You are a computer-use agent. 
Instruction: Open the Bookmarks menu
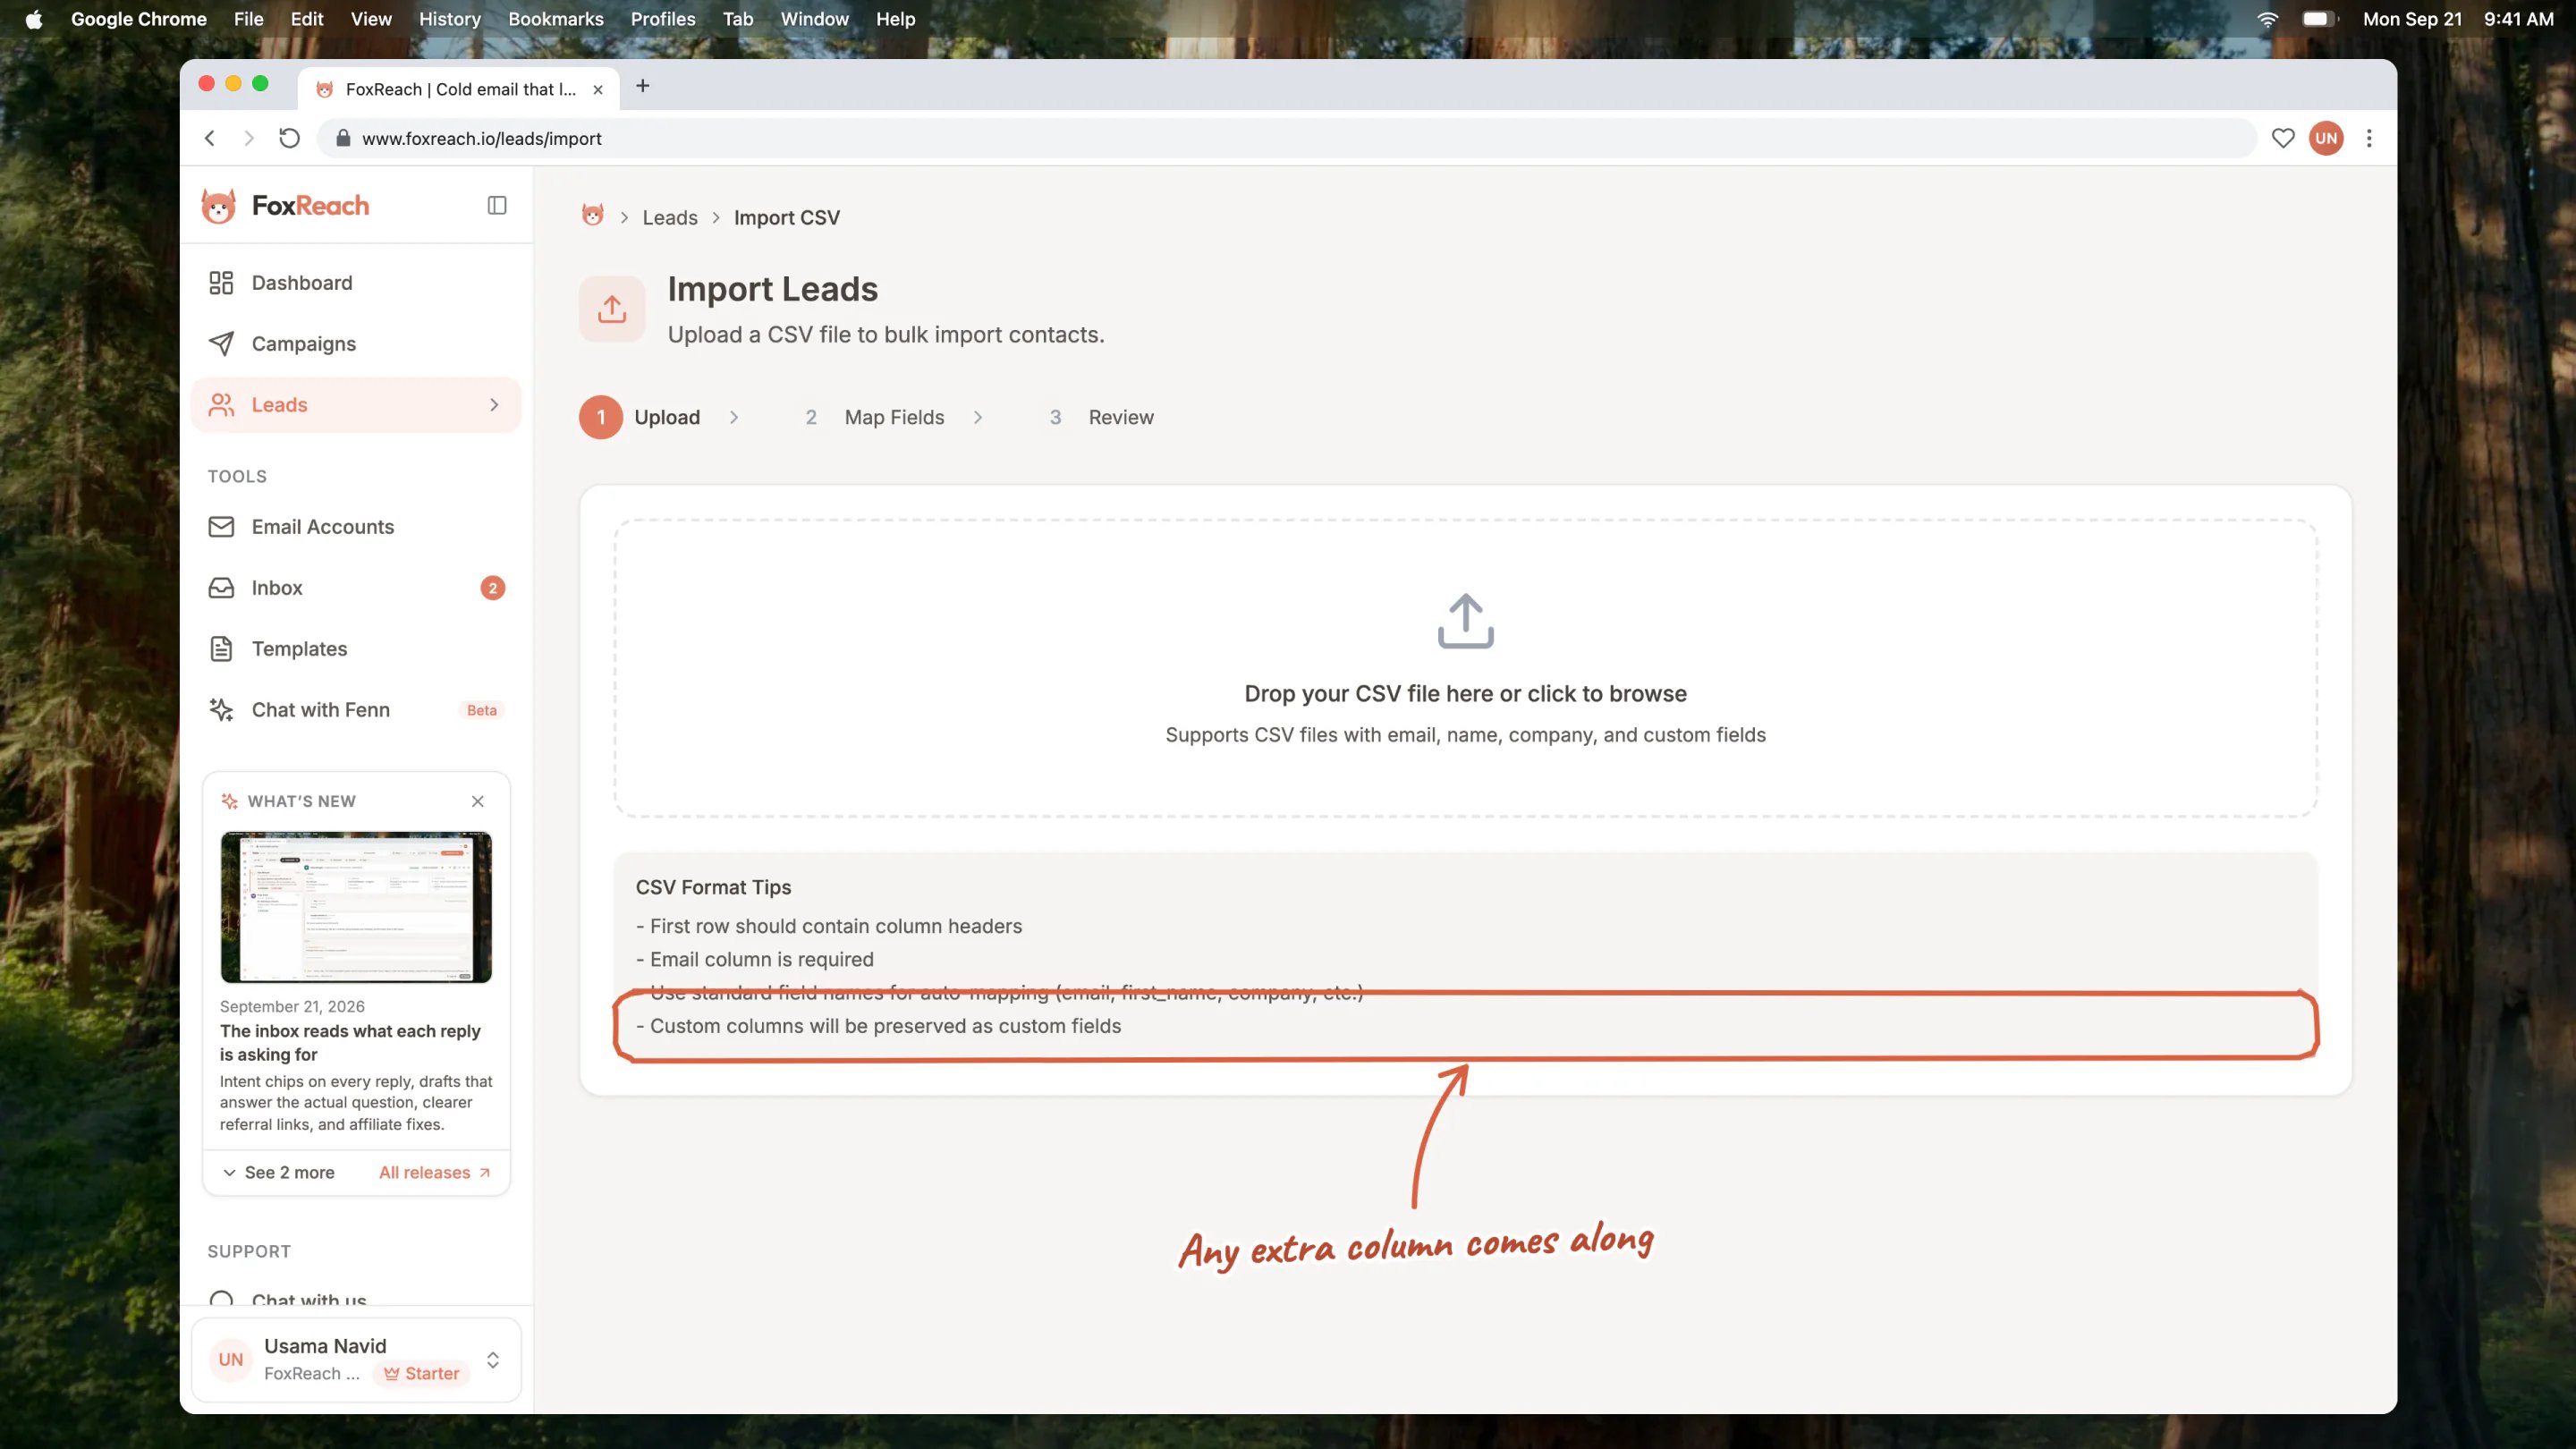pos(556,19)
